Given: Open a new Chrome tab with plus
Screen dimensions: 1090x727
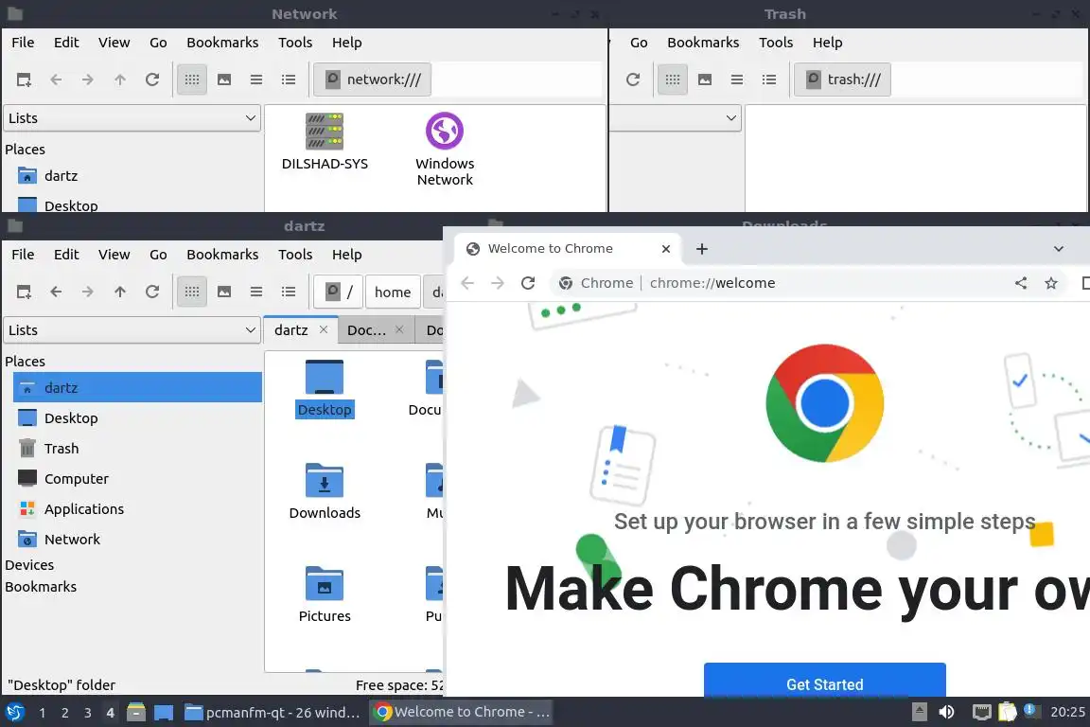Looking at the screenshot, I should (702, 249).
